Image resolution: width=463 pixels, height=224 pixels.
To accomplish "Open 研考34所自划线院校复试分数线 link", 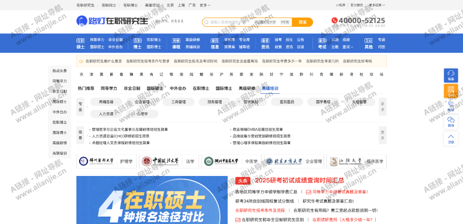I will (x=264, y=201).
